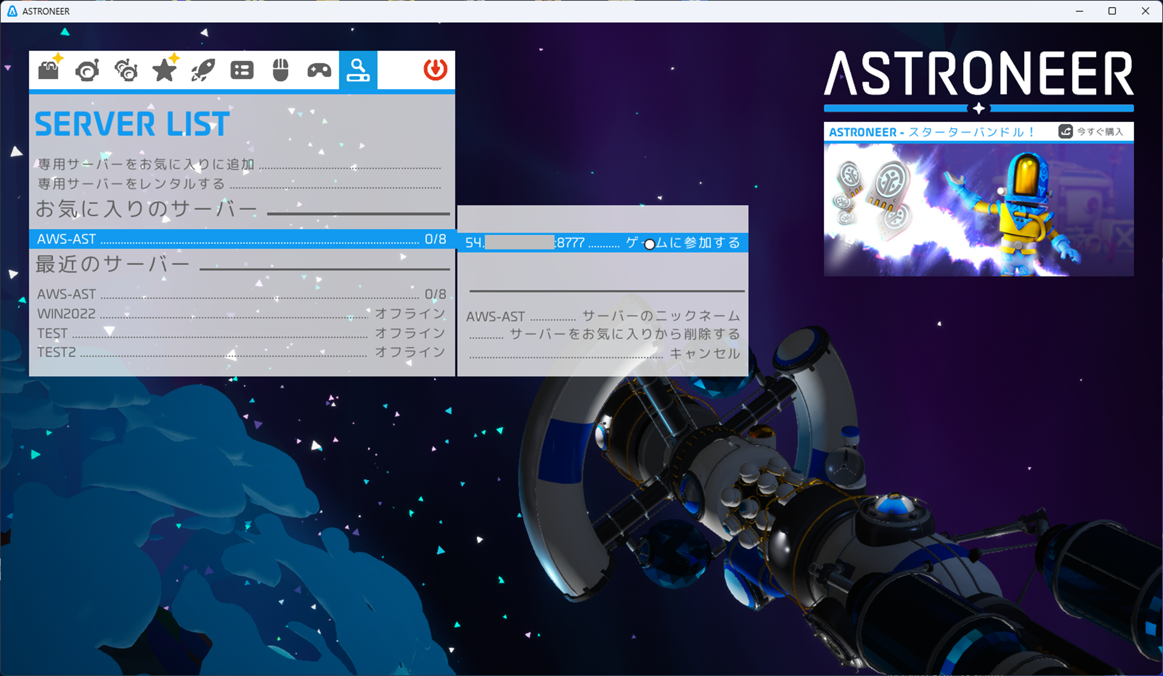Click the red quit power icon
This screenshot has width=1163, height=676.
(x=435, y=70)
